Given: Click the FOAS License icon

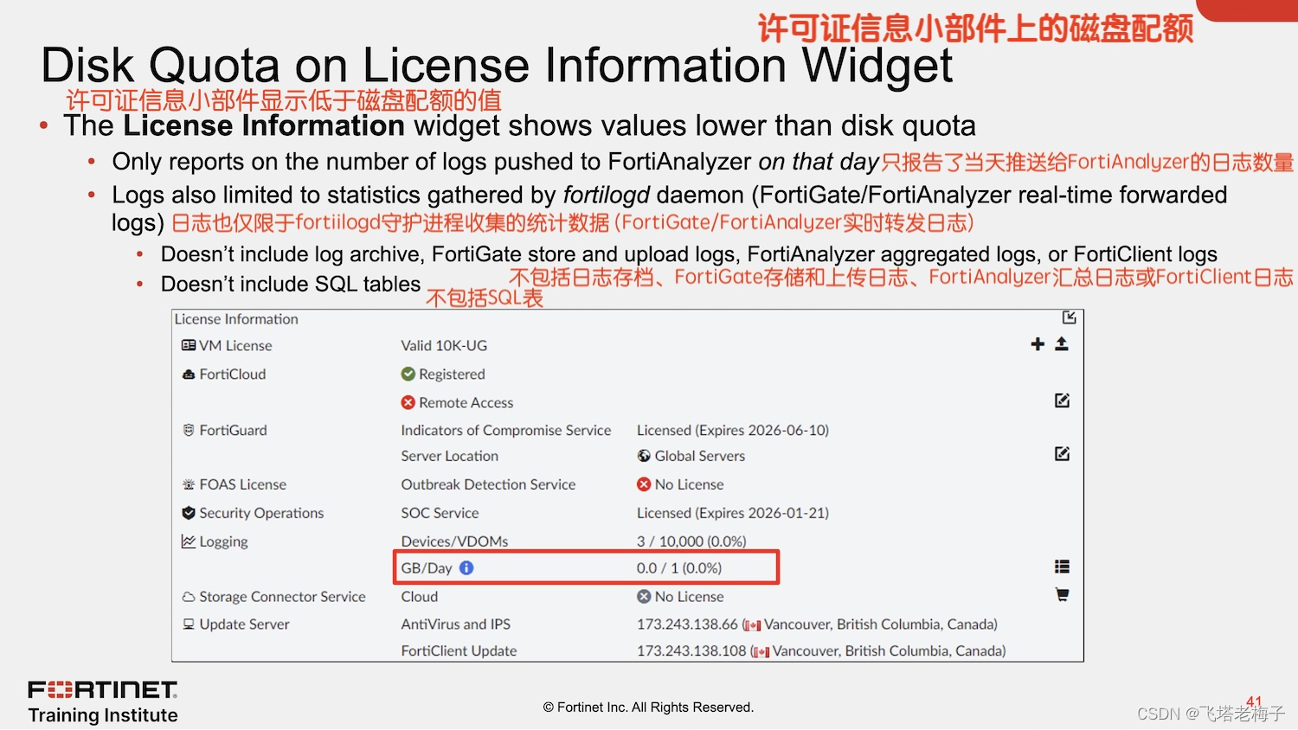Looking at the screenshot, I should tap(188, 484).
